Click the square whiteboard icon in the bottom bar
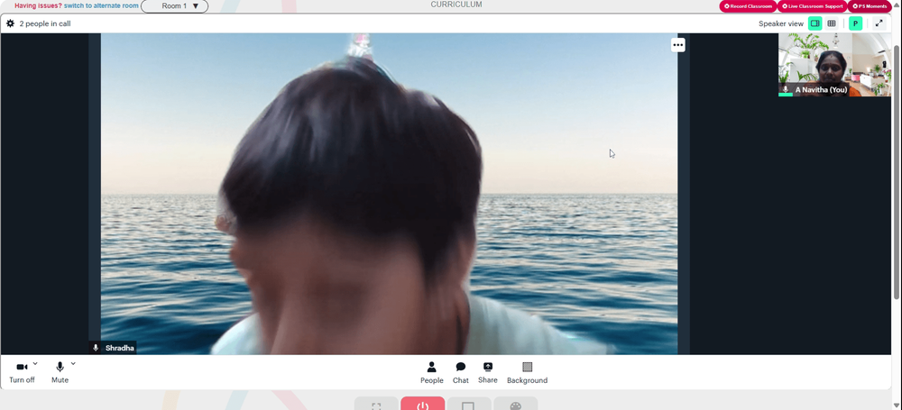The image size is (902, 410). (469, 404)
